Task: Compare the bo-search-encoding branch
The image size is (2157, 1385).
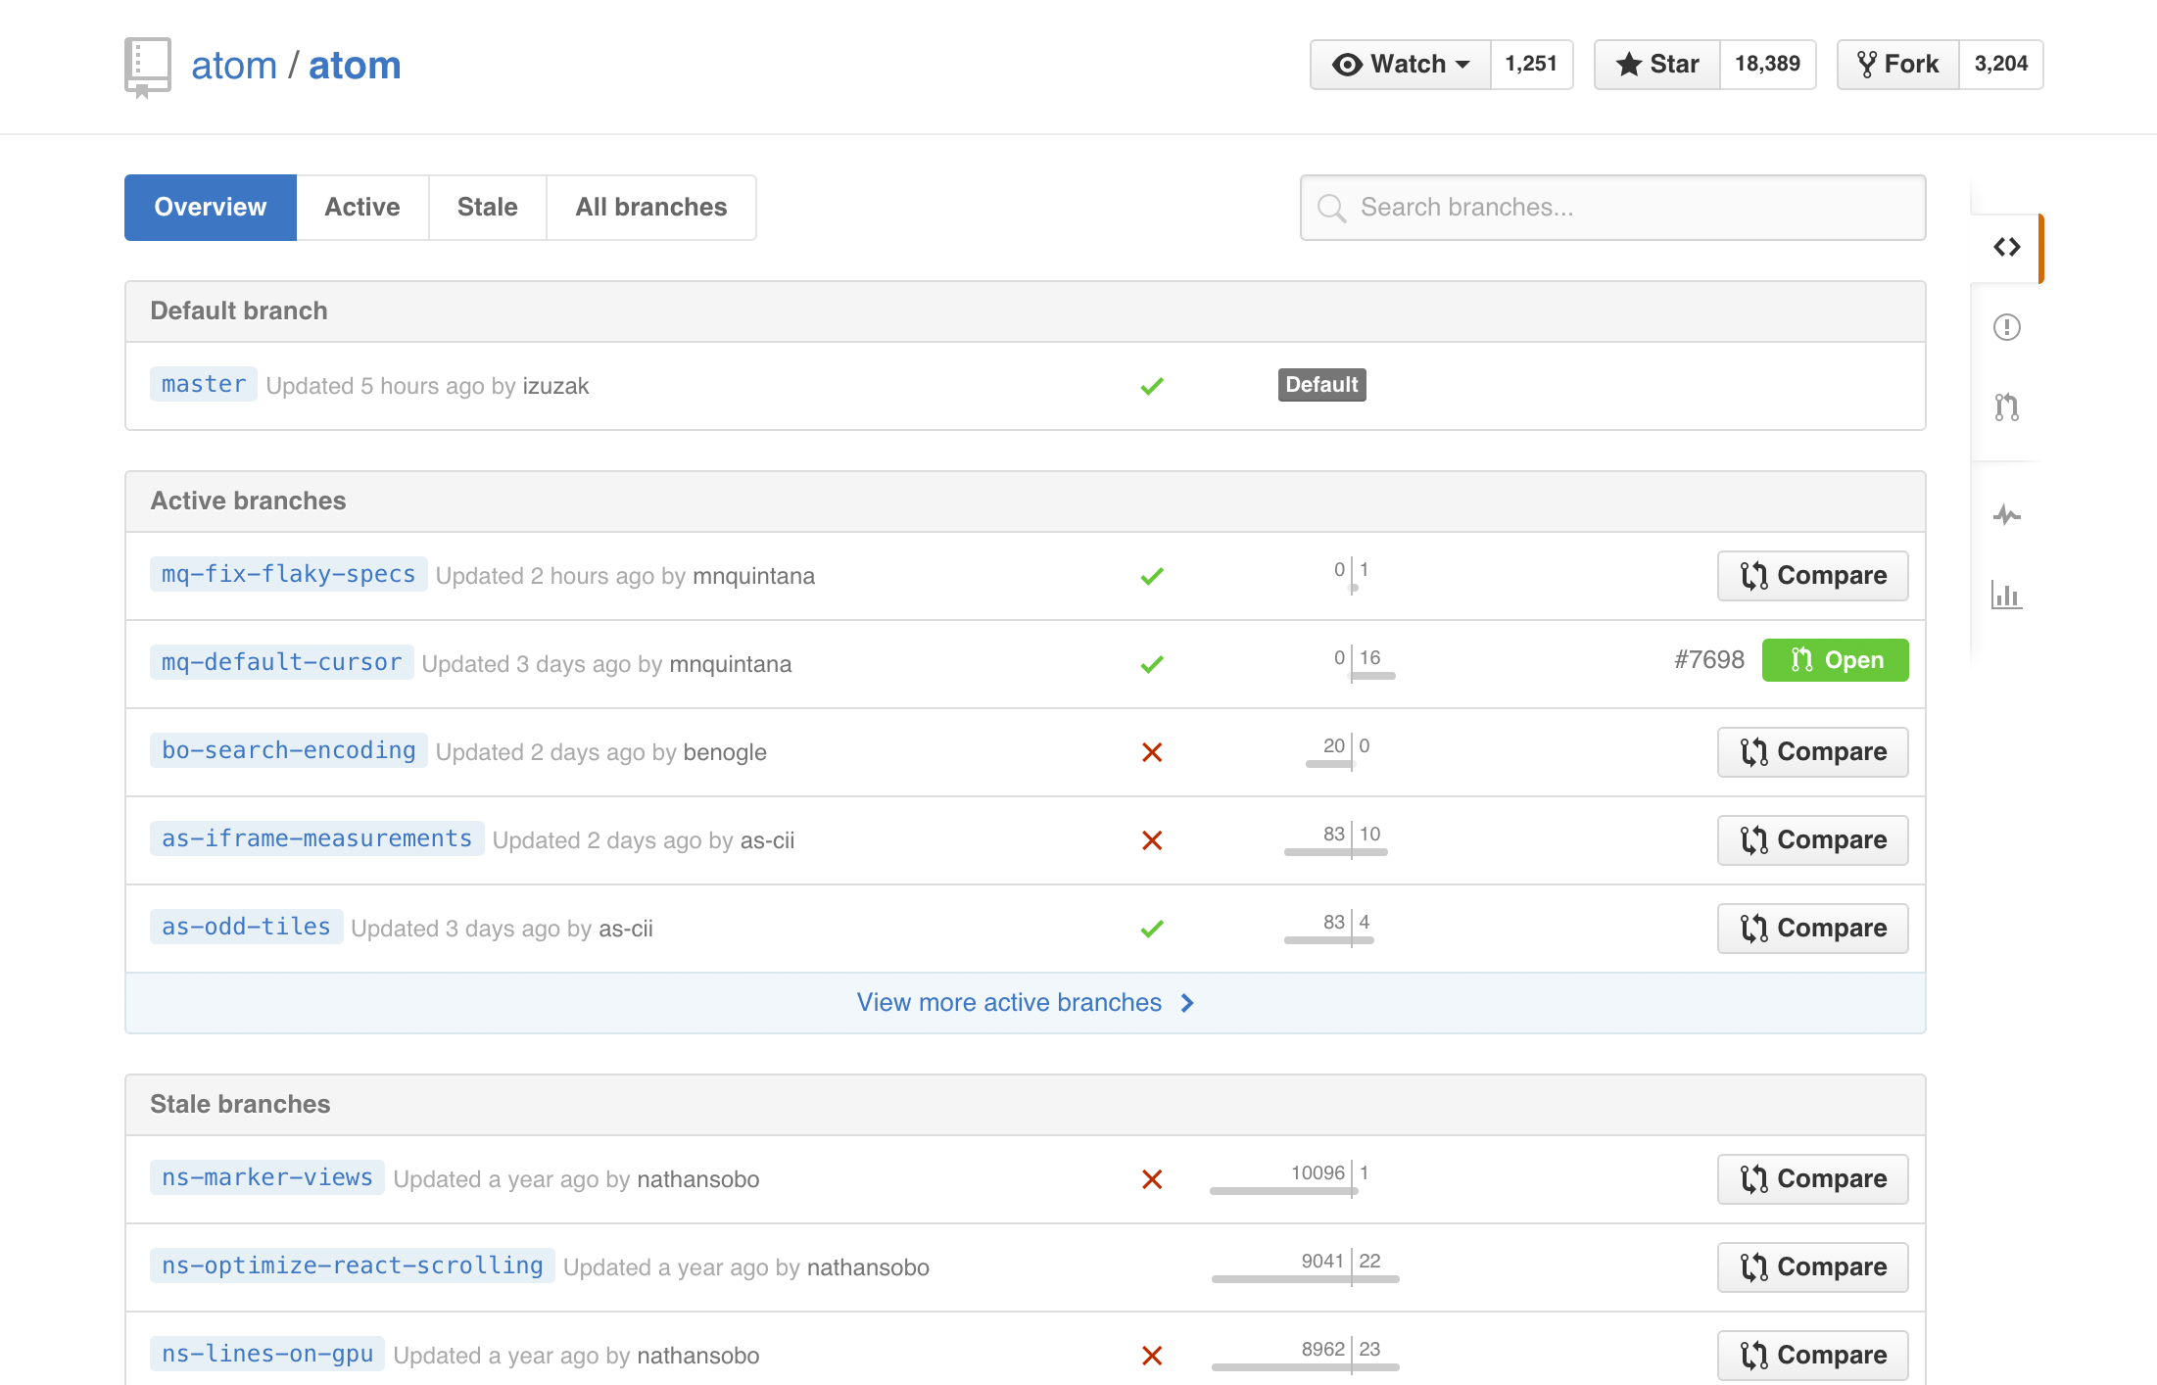Action: [x=1813, y=752]
